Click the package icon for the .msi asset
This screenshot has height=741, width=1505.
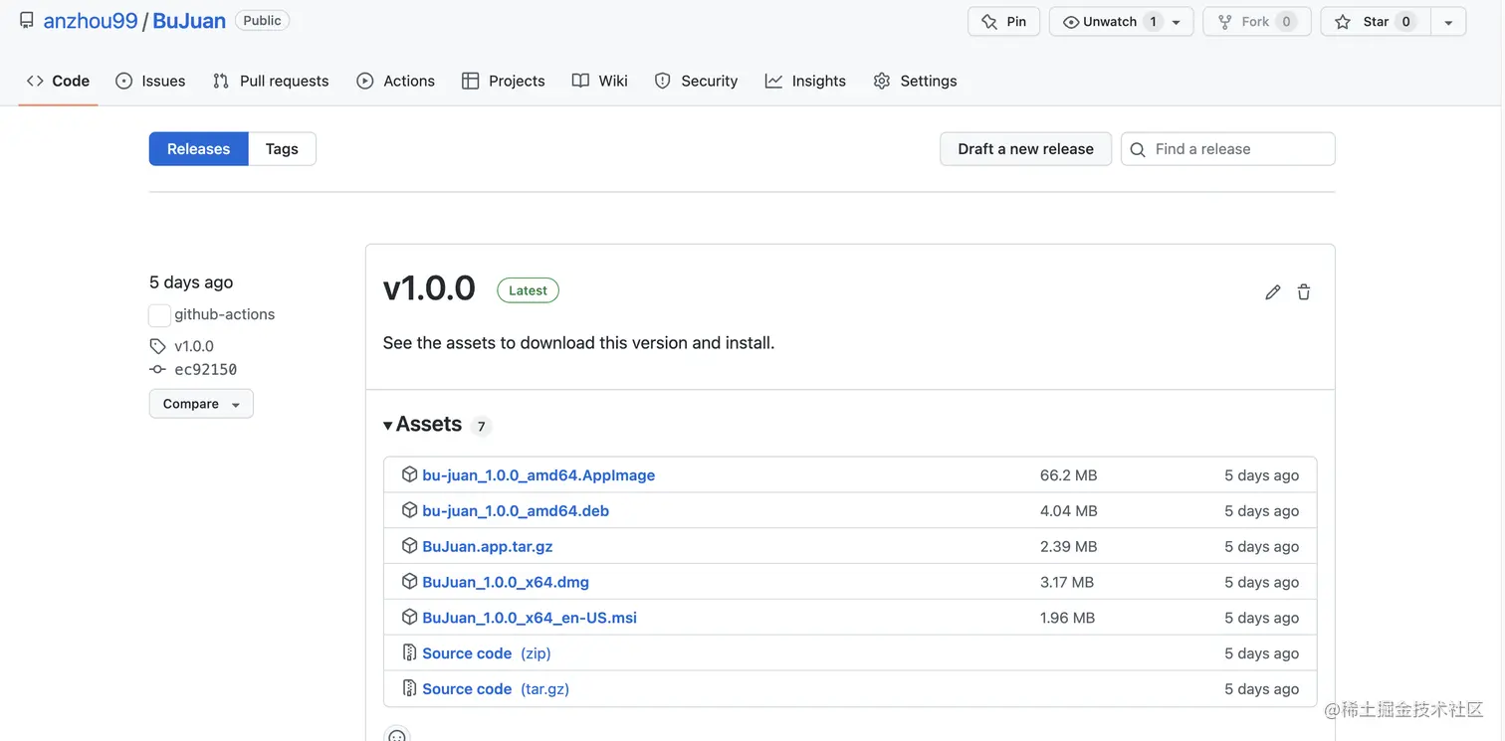pos(409,618)
